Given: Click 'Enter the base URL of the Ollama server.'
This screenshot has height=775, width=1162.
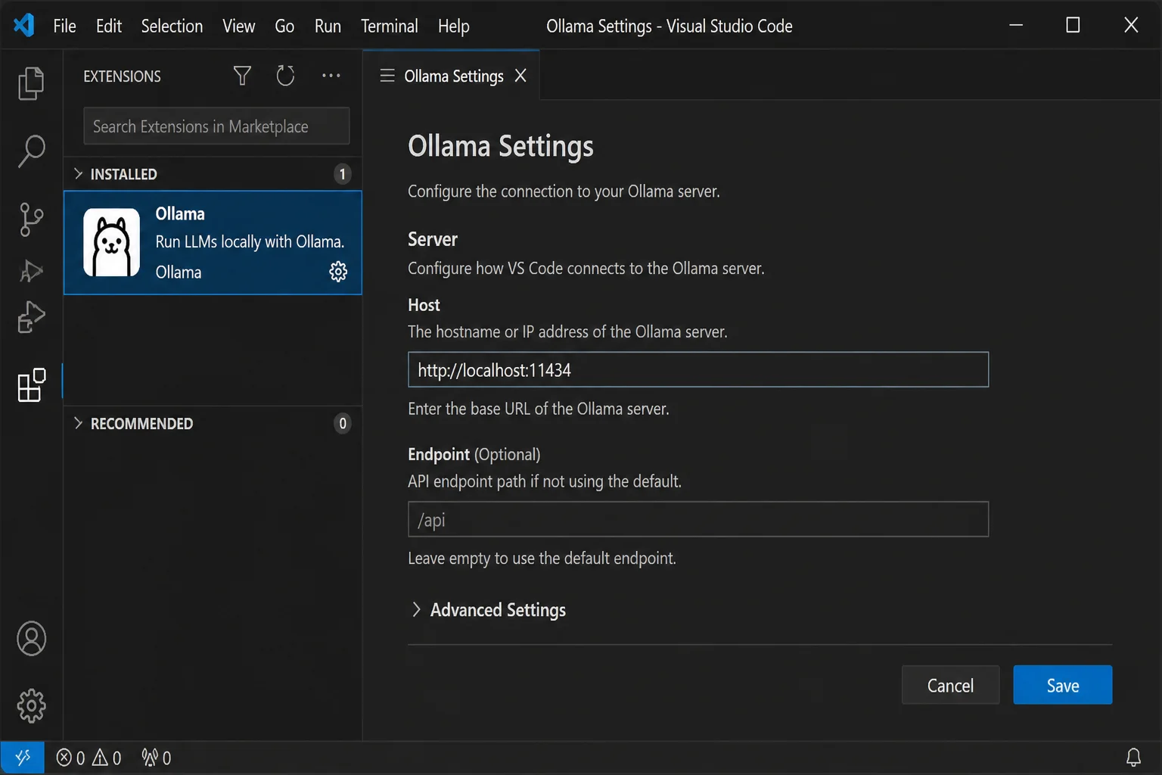Looking at the screenshot, I should pyautogui.click(x=539, y=409).
